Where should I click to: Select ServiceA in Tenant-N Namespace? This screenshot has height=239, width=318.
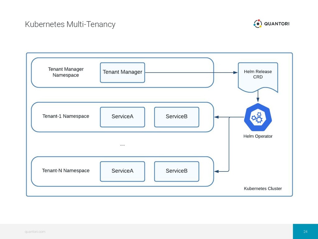[122, 171]
